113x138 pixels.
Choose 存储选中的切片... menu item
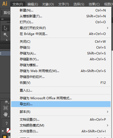coord(61,77)
